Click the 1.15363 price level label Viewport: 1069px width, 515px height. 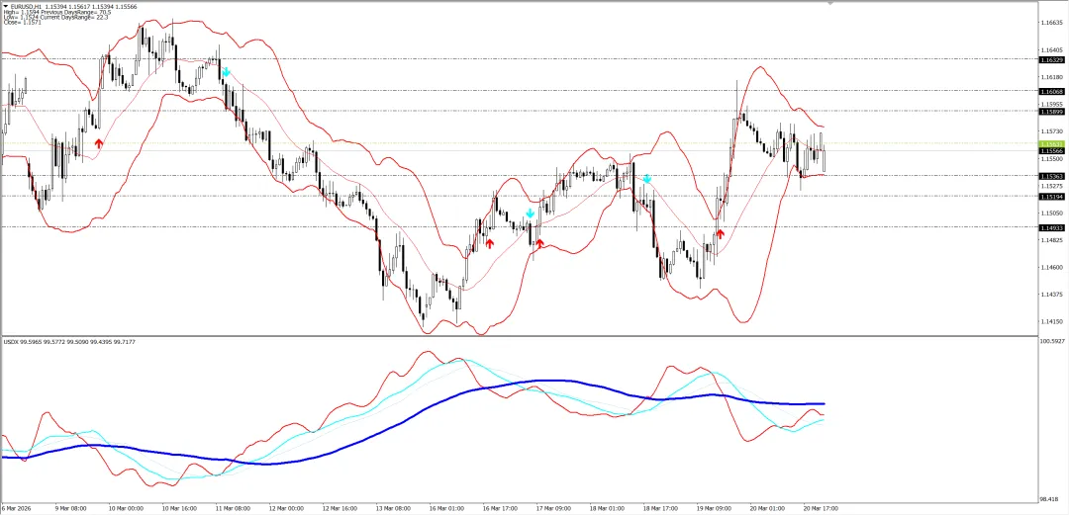pos(1052,176)
